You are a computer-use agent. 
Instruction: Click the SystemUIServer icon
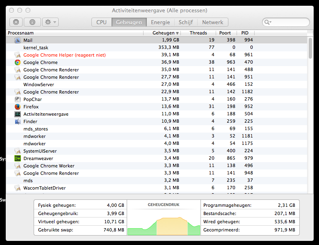click(x=18, y=151)
